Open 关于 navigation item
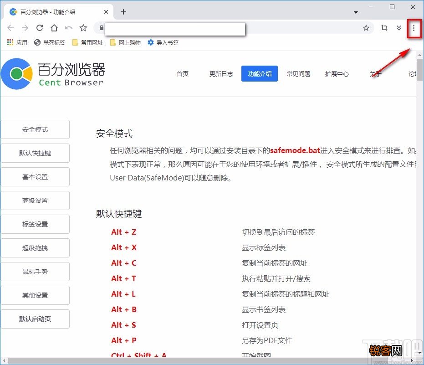 [376, 74]
